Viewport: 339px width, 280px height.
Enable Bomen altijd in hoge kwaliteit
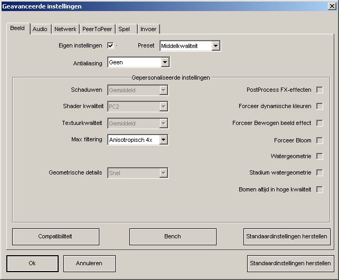pos(319,189)
